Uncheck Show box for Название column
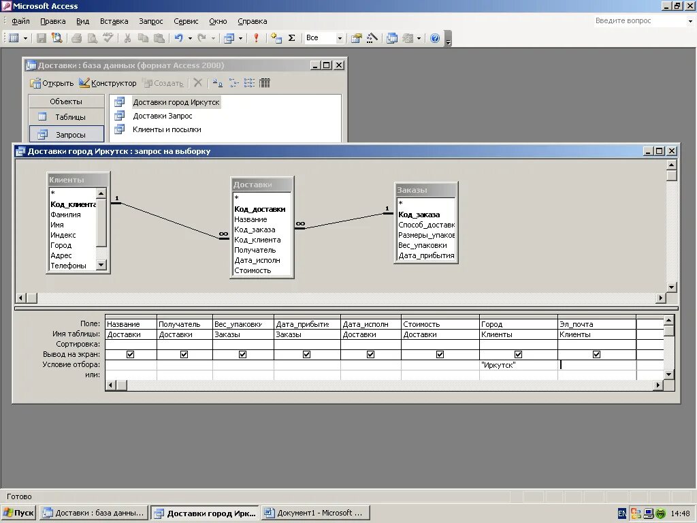The image size is (697, 523). pyautogui.click(x=130, y=354)
